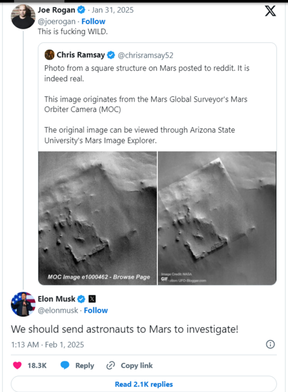The width and height of the screenshot is (288, 392).
Task: Click the X logo icon at top right
Action: [x=270, y=11]
